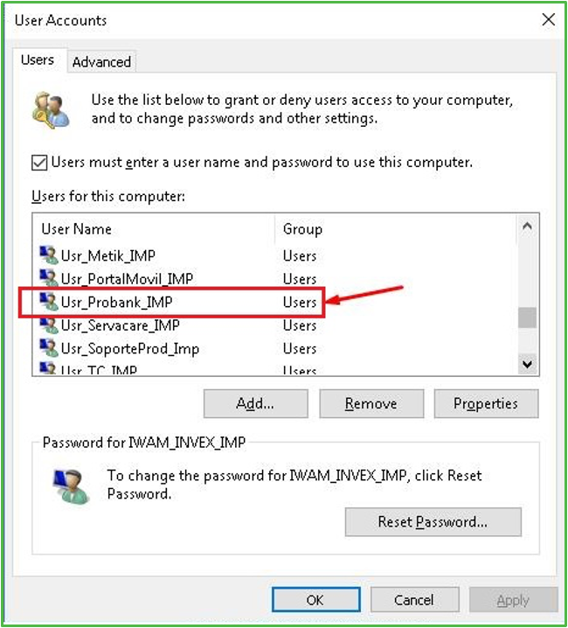Uncheck the users must enter password checkbox

39,162
